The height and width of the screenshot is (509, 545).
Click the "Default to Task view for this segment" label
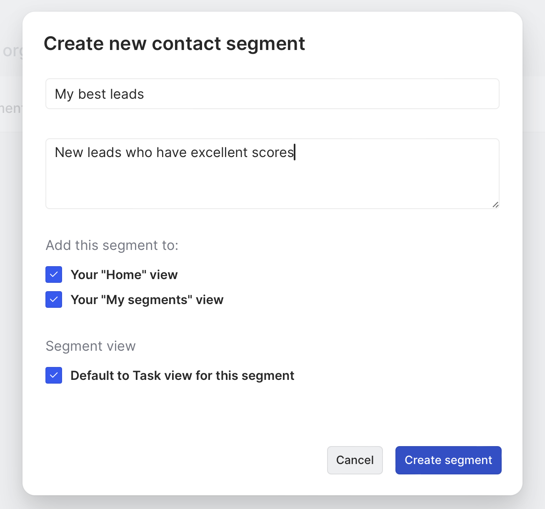tap(182, 376)
